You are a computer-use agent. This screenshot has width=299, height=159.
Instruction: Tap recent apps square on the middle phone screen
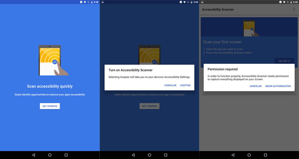166,155
